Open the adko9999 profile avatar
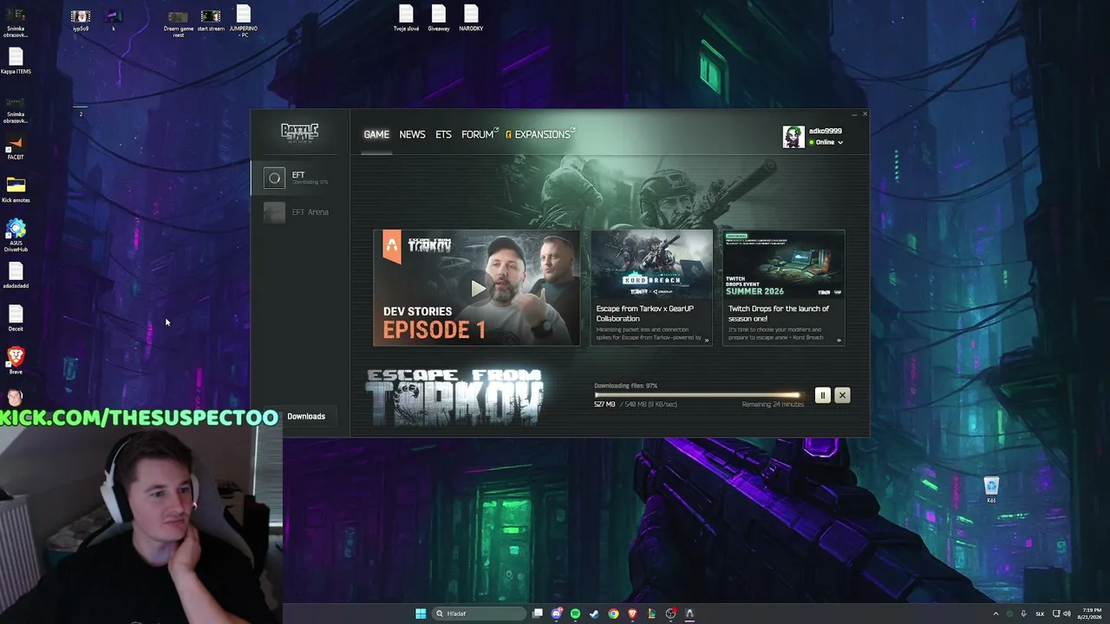This screenshot has width=1110, height=624. pos(793,137)
